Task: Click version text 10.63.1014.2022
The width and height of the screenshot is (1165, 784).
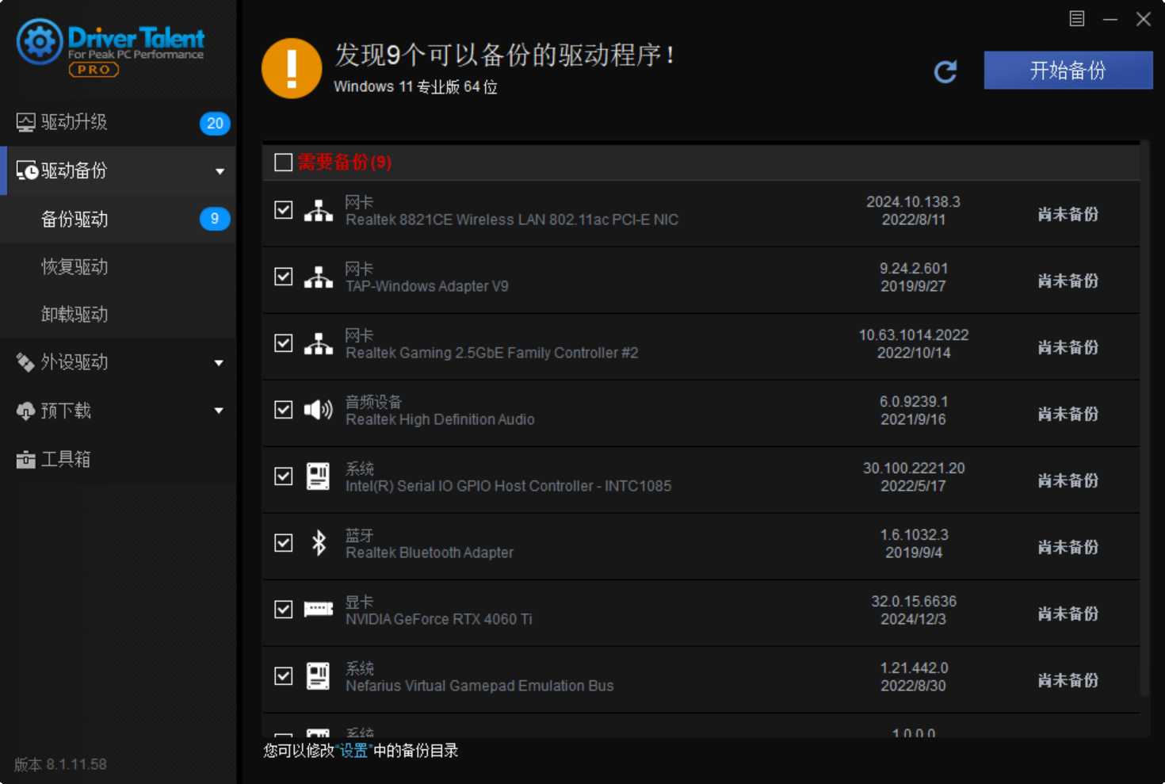Action: (x=914, y=335)
